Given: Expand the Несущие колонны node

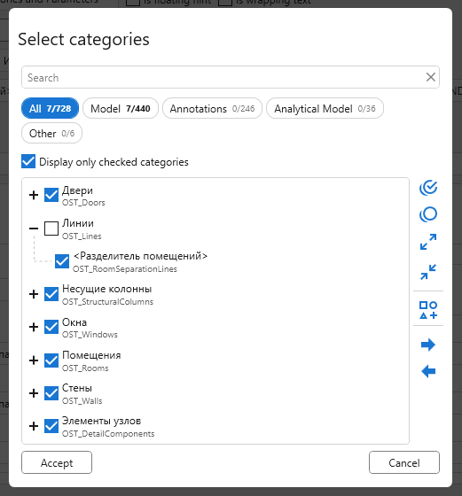Looking at the screenshot, I should pyautogui.click(x=34, y=294).
